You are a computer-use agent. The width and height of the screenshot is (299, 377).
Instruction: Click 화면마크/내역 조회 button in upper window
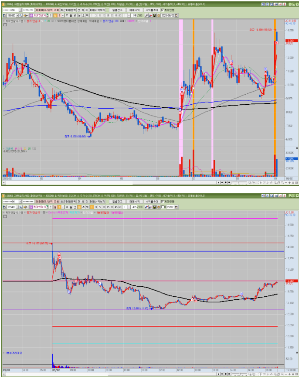(x=48, y=10)
